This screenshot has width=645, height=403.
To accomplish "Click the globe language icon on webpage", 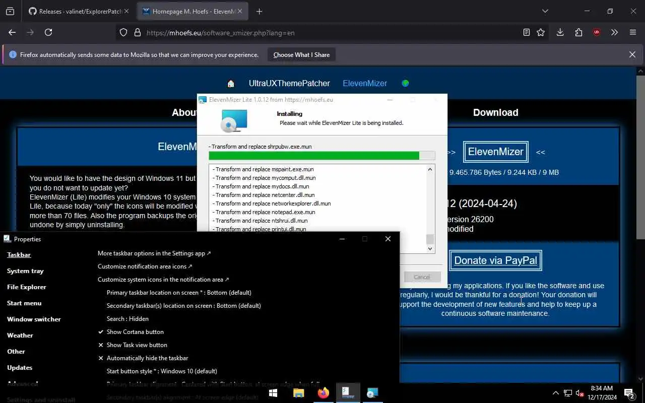I will (405, 83).
